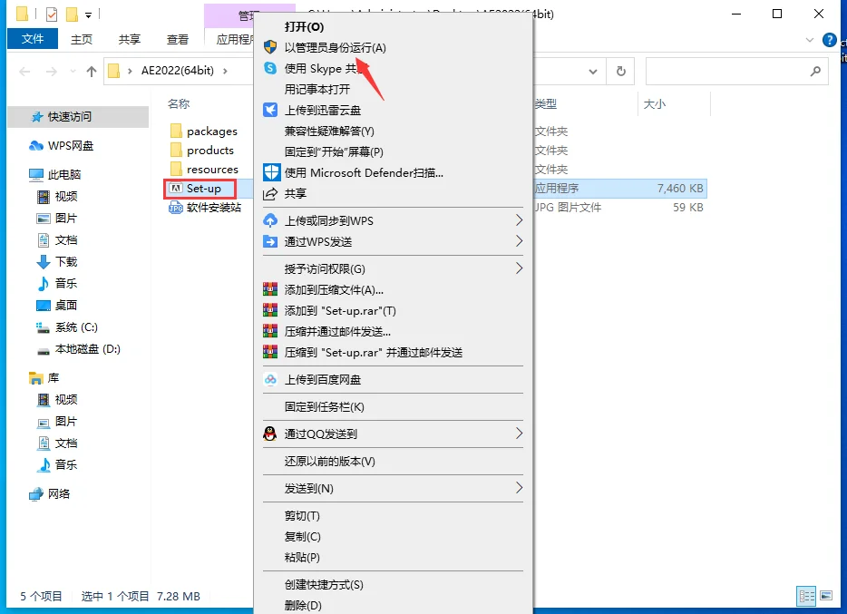Click the WinRAR icon beside 添加到 "Set-up.rar"(T)
847x614 pixels.
270,310
